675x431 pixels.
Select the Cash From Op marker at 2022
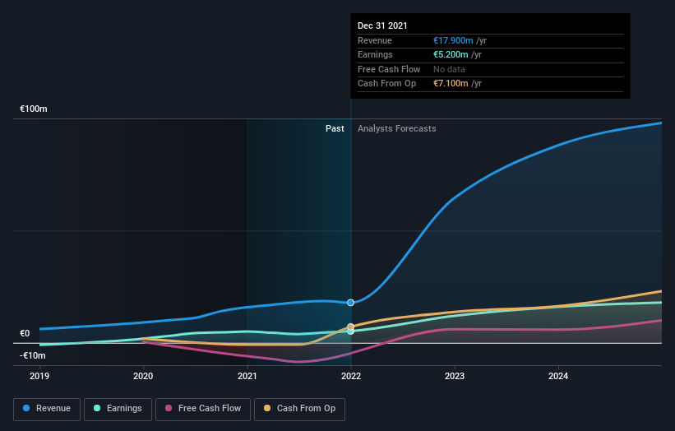click(x=351, y=327)
